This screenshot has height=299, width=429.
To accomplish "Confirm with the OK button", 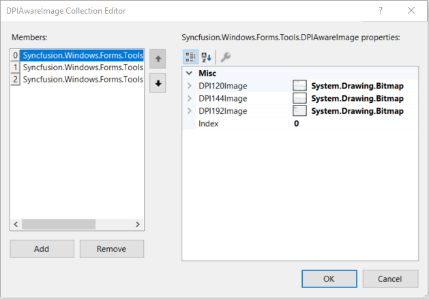I will click(x=329, y=279).
